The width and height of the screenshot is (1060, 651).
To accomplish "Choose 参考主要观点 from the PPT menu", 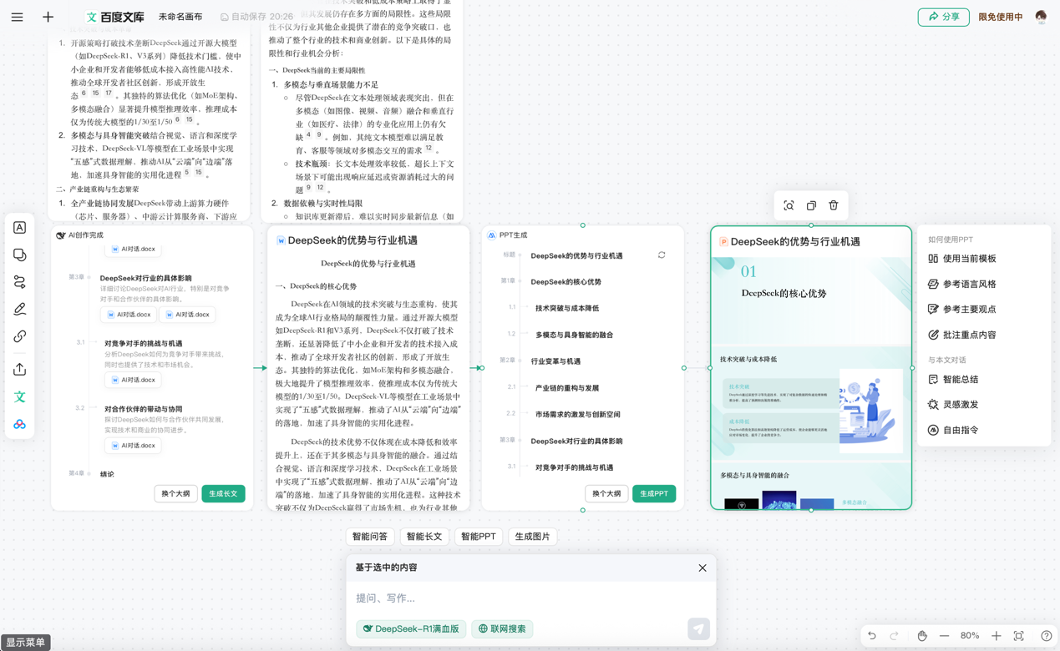I will click(x=962, y=309).
